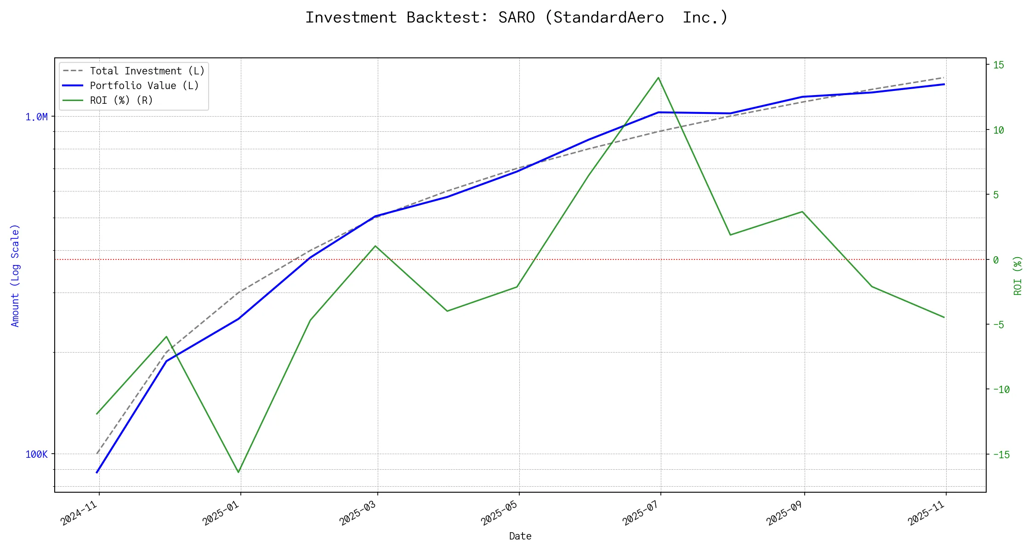Click the Date x-axis label
1034x551 pixels.
pyautogui.click(x=520, y=536)
